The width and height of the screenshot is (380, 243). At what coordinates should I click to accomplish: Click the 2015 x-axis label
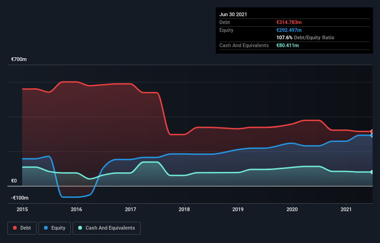[22, 209]
